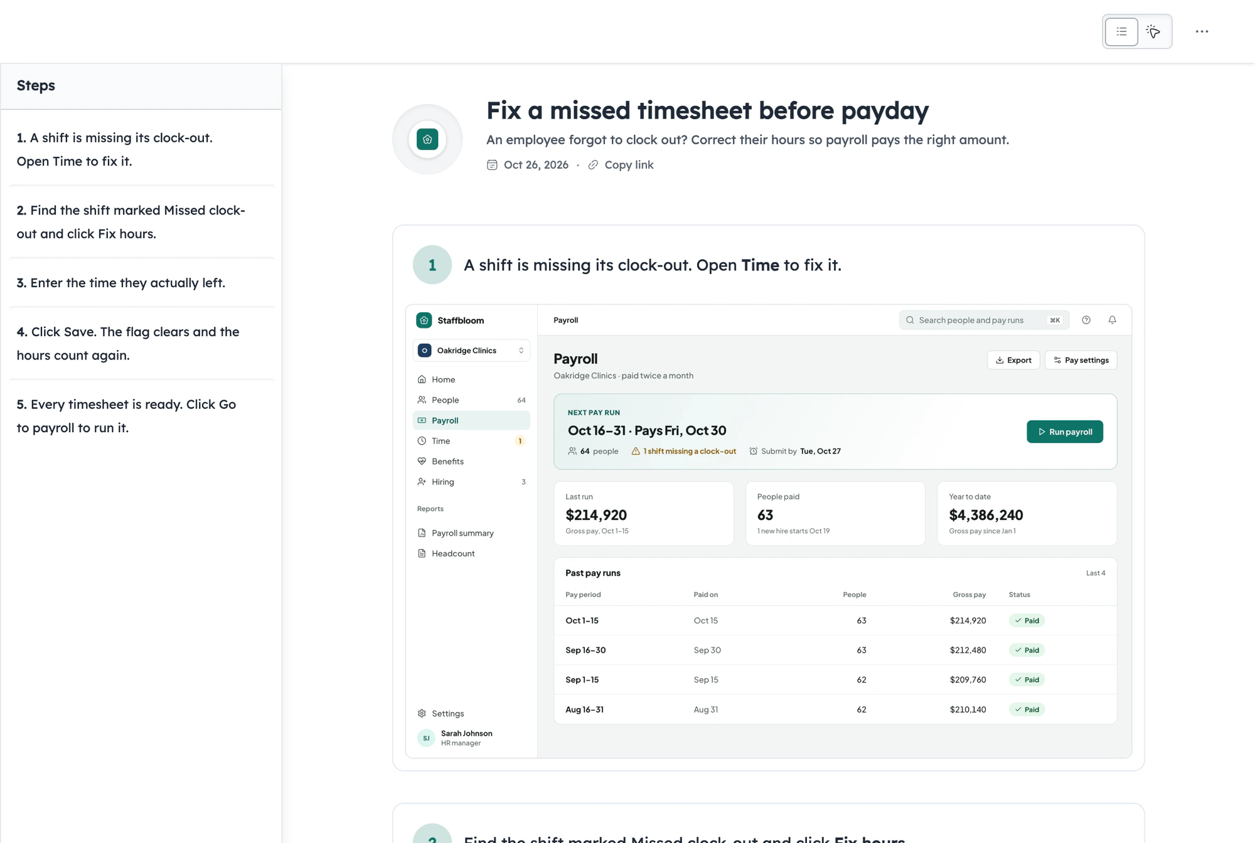
Task: Click the Staffbloom logo icon in sidebar
Action: [x=424, y=321]
